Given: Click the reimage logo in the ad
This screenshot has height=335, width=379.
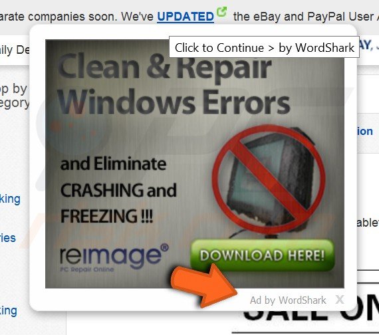Looking at the screenshot, I should (x=114, y=255).
